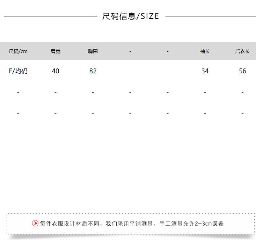Select the 后衣长 column header
Viewport: 256px width, 240px height.
pos(242,51)
